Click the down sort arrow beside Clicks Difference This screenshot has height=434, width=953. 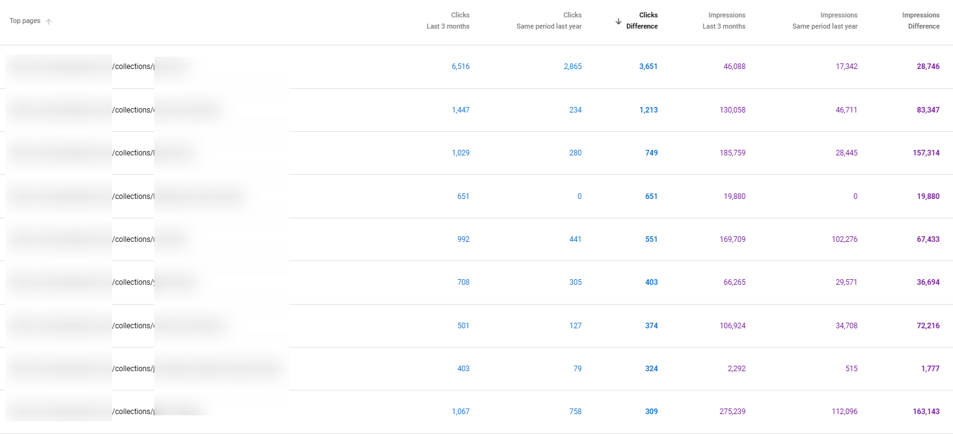[618, 21]
